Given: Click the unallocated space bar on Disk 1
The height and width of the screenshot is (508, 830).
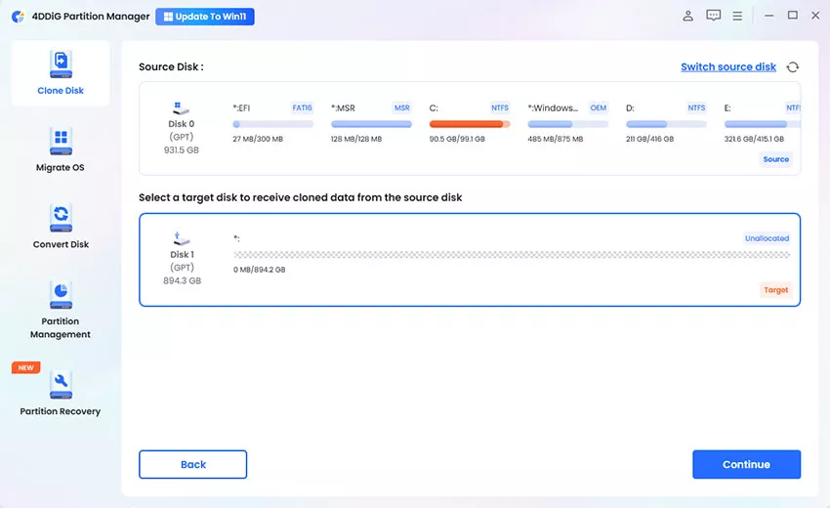Looking at the screenshot, I should point(512,255).
